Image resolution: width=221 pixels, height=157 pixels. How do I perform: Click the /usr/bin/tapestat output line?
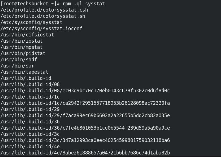pyautogui.click(x=24, y=72)
